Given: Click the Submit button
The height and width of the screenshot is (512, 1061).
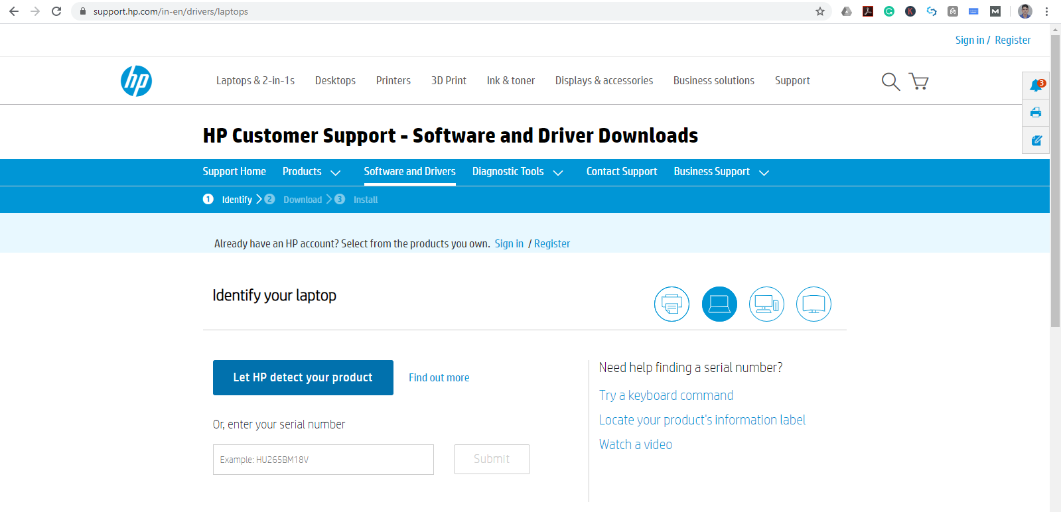Looking at the screenshot, I should (492, 459).
